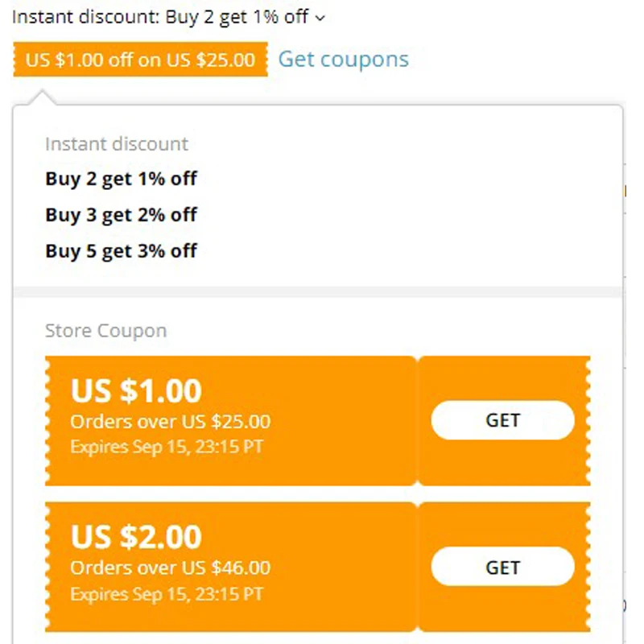
Task: Click Orders over US $25.00 condition text
Action: [x=170, y=421]
